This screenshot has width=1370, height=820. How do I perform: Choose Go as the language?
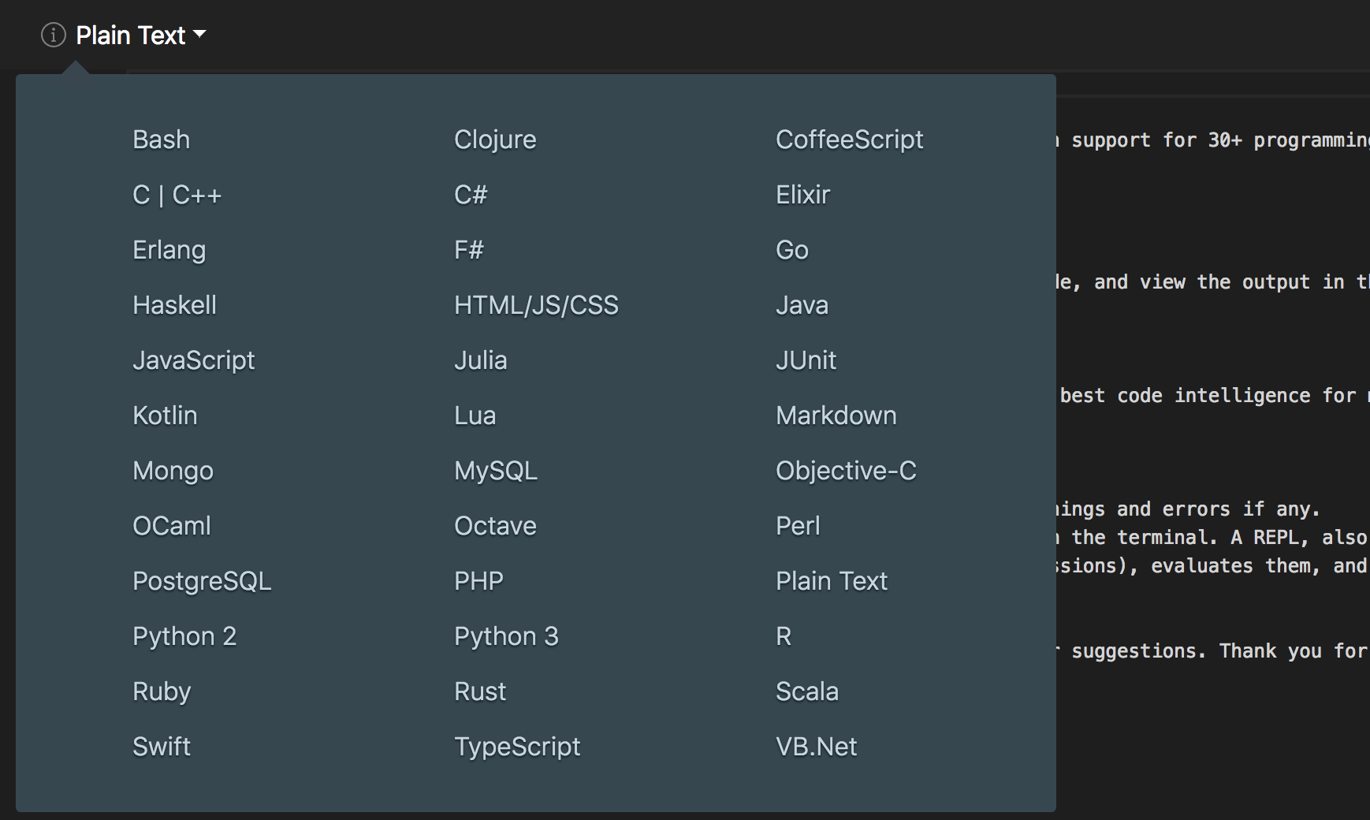click(792, 249)
